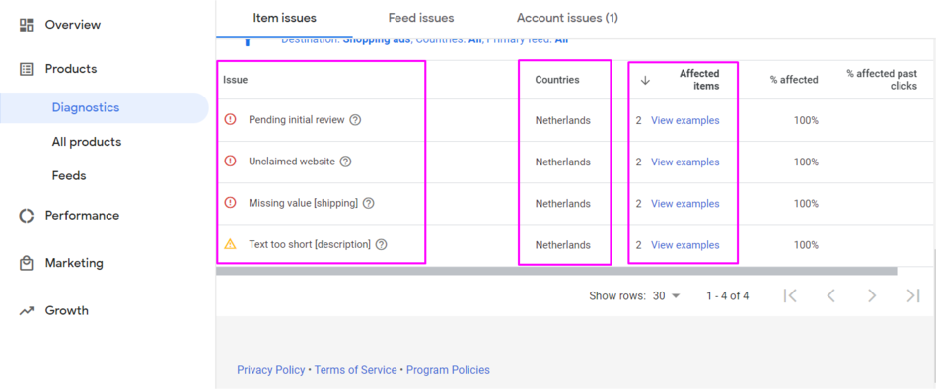Go to first page of results
Viewport: 936px width, 389px height.
790,295
